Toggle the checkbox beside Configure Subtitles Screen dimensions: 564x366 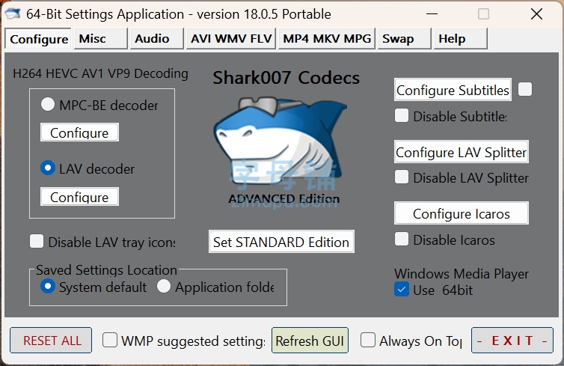pyautogui.click(x=525, y=89)
